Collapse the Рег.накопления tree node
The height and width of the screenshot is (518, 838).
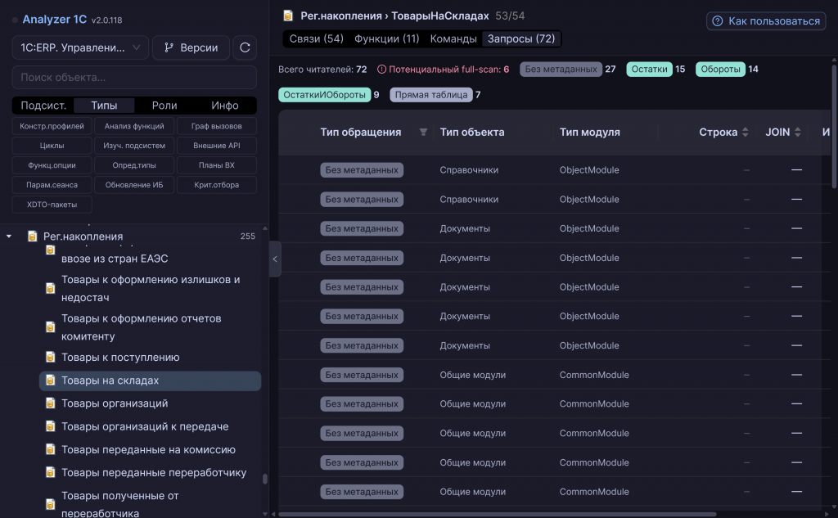point(9,236)
